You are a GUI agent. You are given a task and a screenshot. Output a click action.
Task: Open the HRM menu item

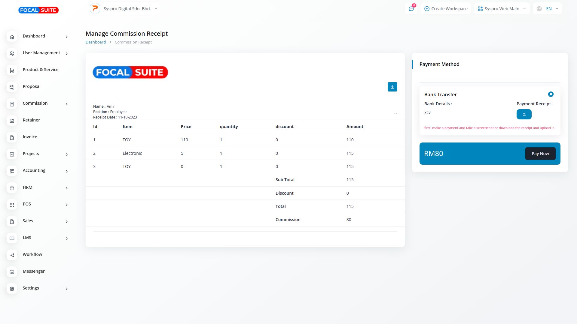[28, 187]
